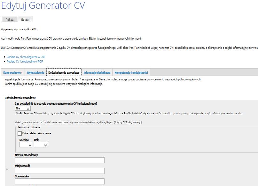Switch to the Edytuj tab

pyautogui.click(x=25, y=19)
